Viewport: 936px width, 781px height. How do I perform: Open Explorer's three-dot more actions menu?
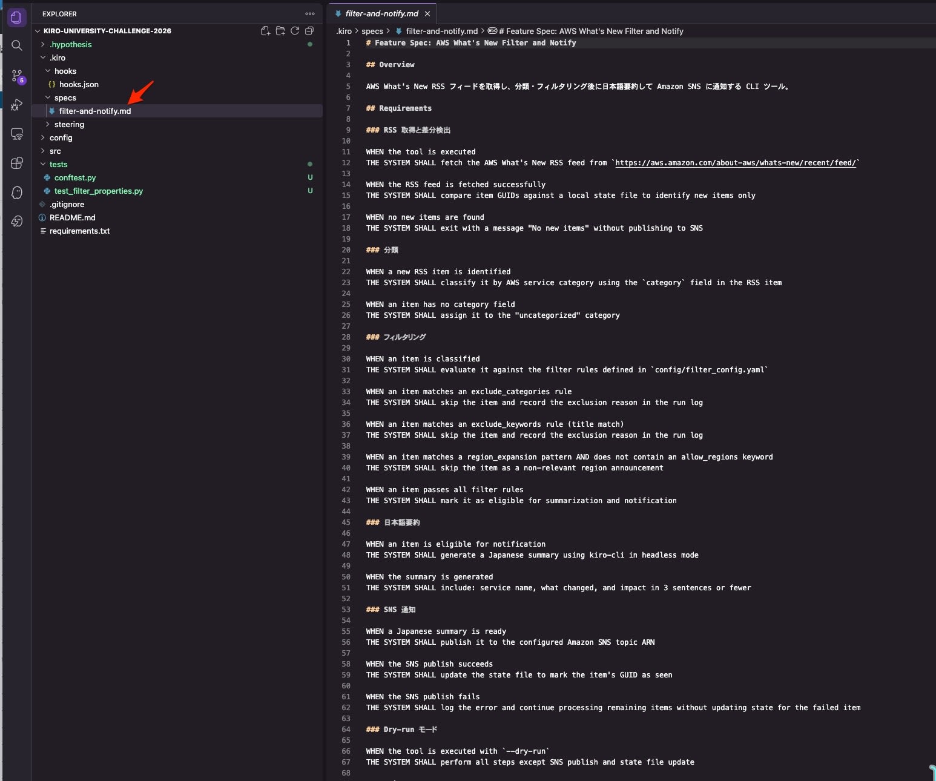tap(310, 13)
